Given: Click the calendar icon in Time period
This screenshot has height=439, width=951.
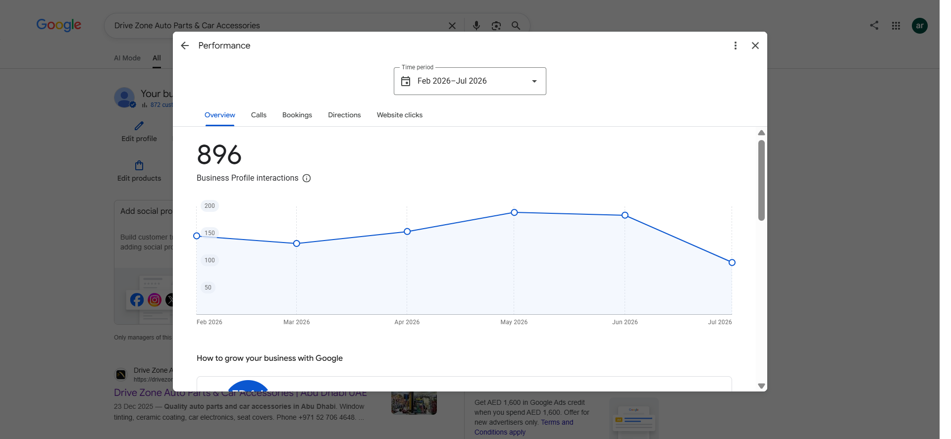Looking at the screenshot, I should tap(406, 81).
